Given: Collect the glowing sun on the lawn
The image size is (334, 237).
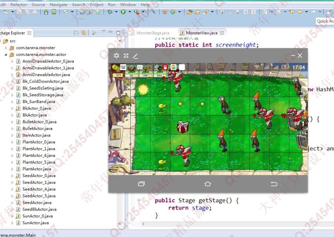Looking at the screenshot, I should pos(143,90).
